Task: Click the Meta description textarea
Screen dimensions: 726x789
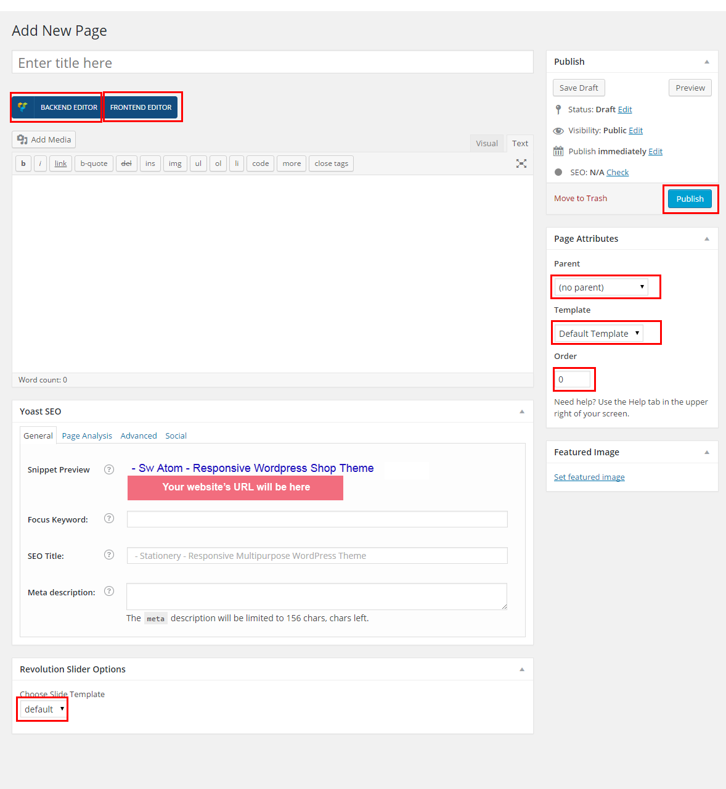Action: (317, 597)
